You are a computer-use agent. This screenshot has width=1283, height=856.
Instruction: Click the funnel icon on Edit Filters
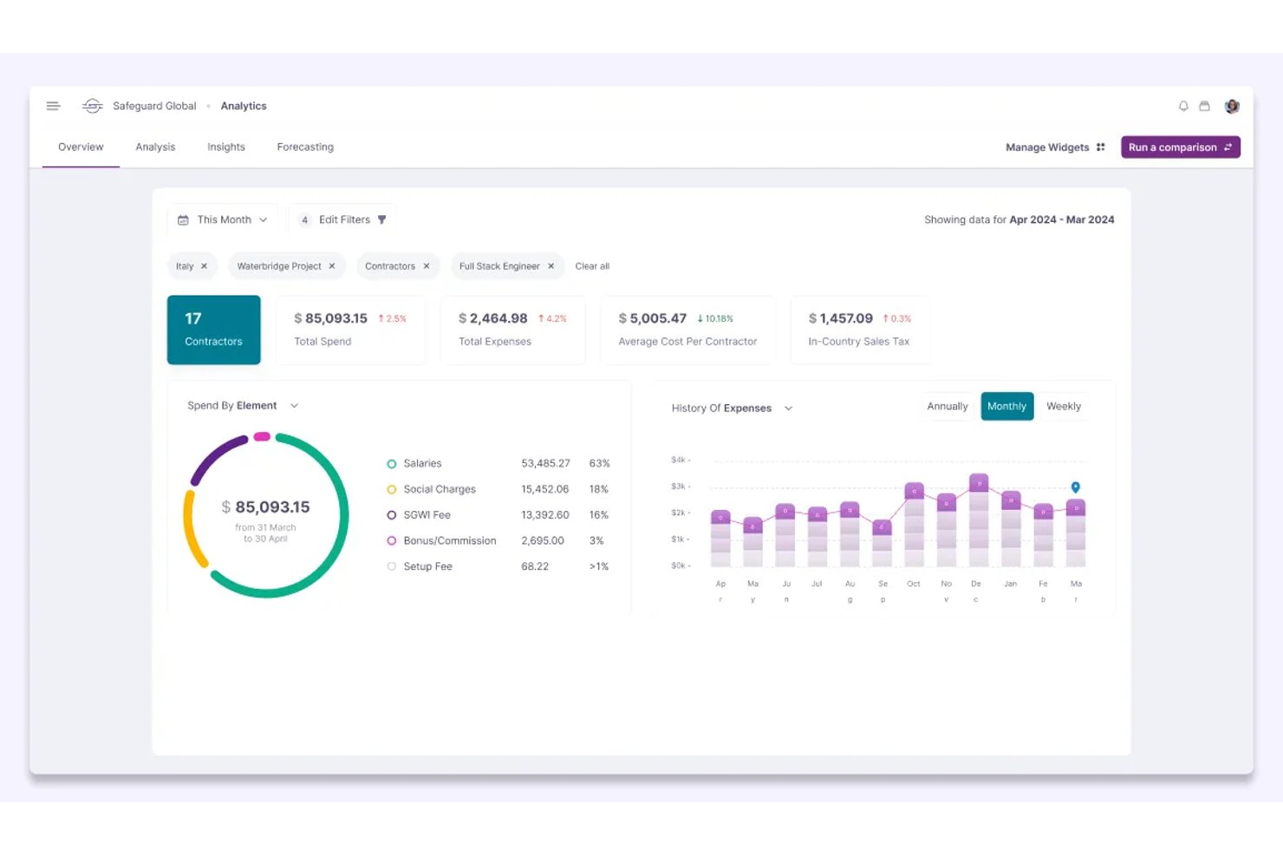pyautogui.click(x=381, y=220)
